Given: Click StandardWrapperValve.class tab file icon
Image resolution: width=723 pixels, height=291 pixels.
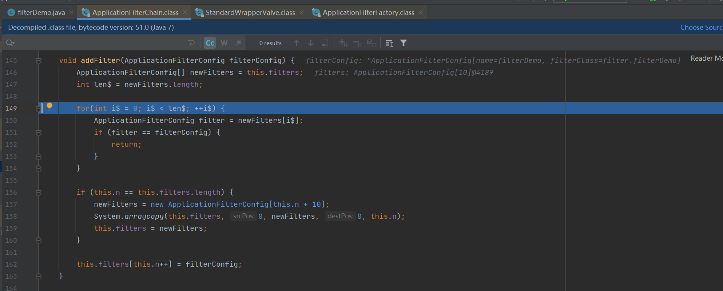Looking at the screenshot, I should [199, 12].
